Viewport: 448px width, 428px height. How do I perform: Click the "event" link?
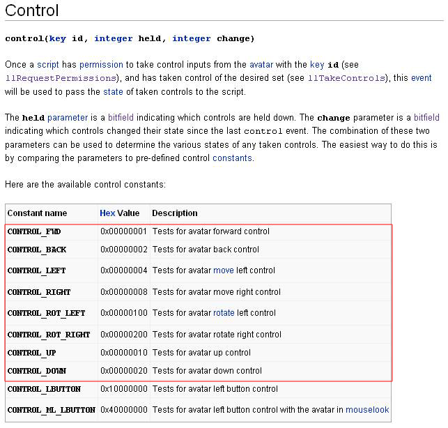click(x=421, y=78)
